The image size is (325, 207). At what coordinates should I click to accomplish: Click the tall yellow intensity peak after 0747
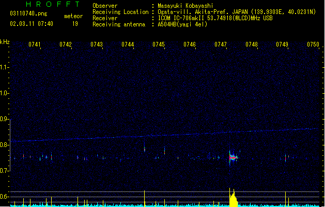pos(234,198)
